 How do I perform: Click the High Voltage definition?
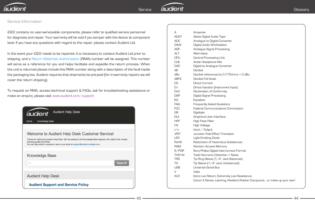coord(202,125)
